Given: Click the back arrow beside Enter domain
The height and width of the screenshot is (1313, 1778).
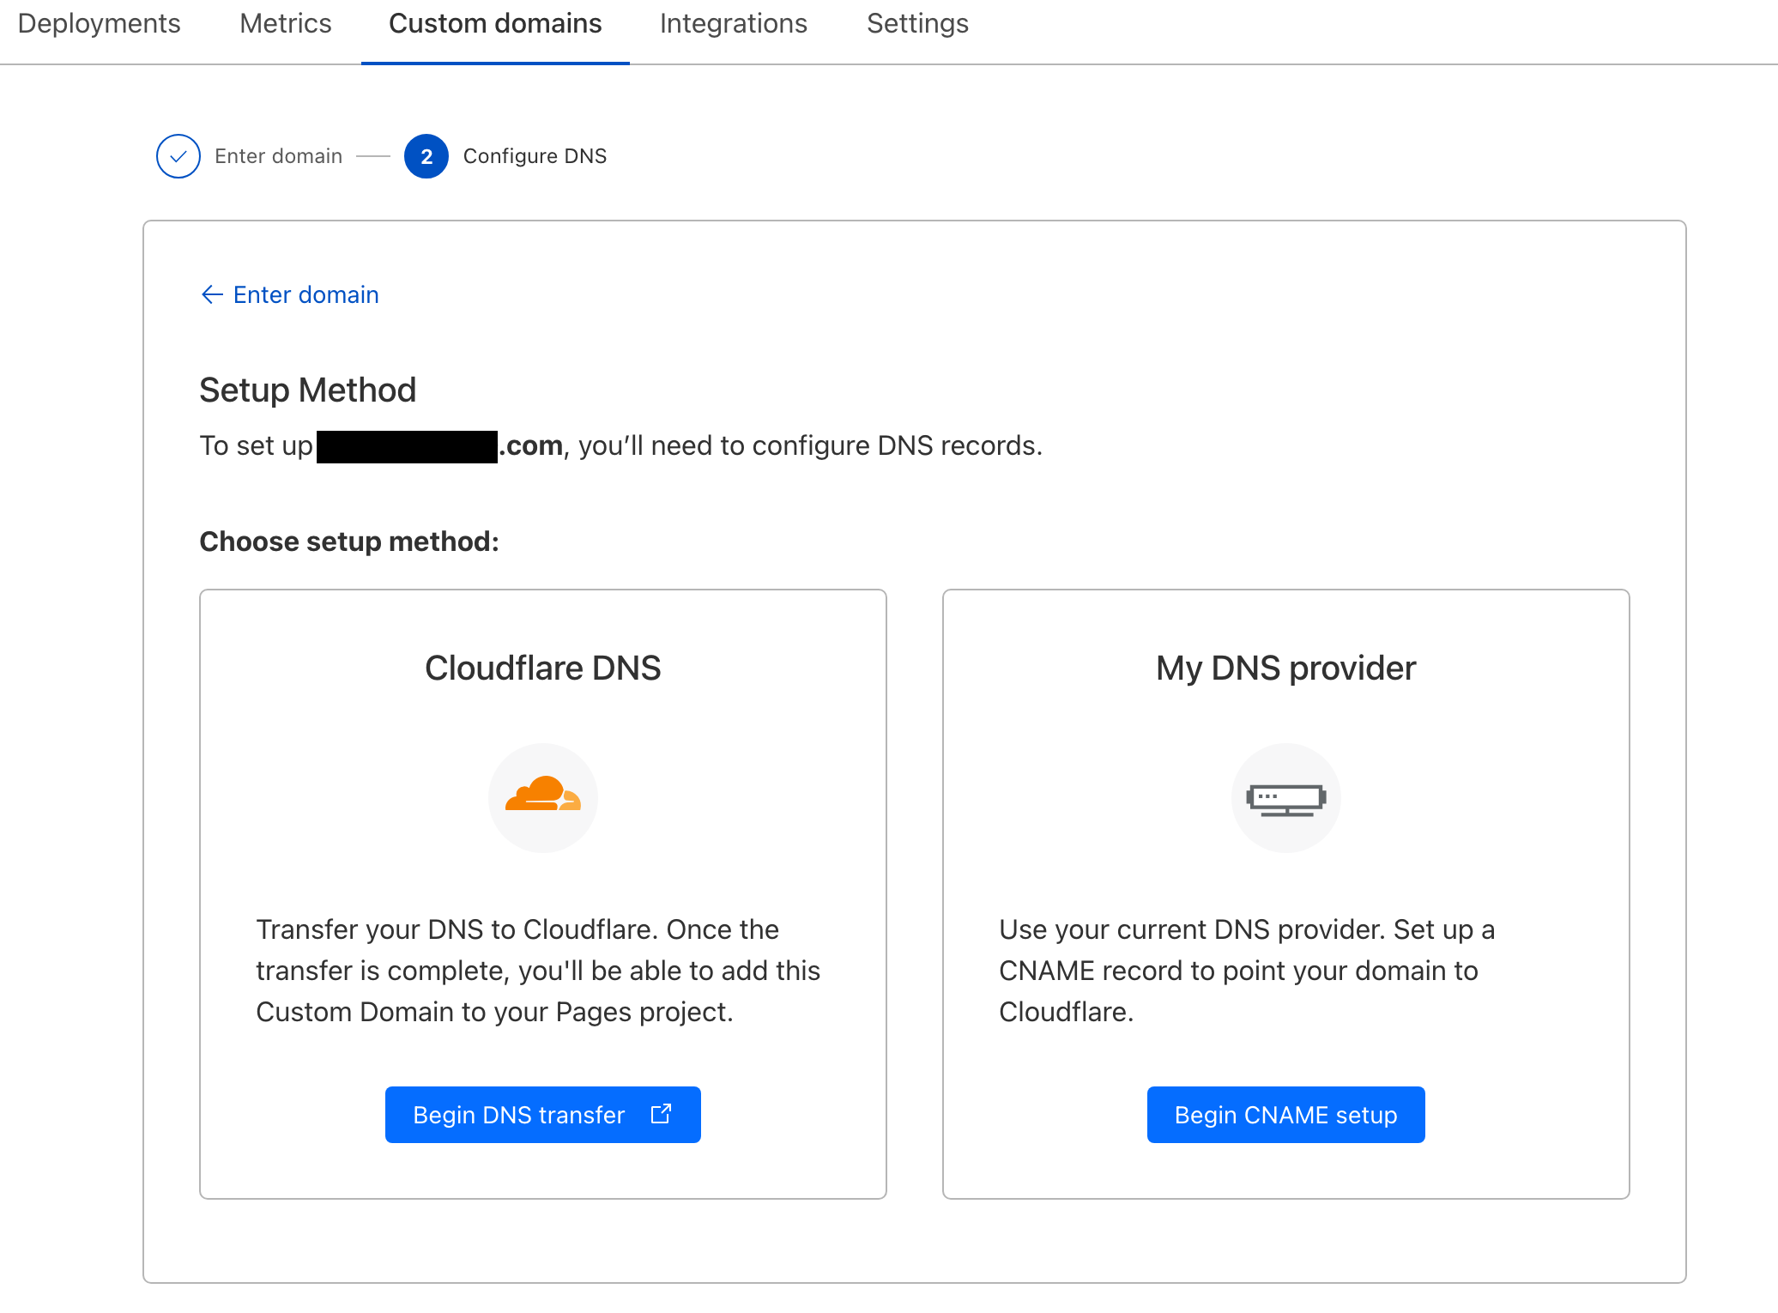Looking at the screenshot, I should point(212,294).
